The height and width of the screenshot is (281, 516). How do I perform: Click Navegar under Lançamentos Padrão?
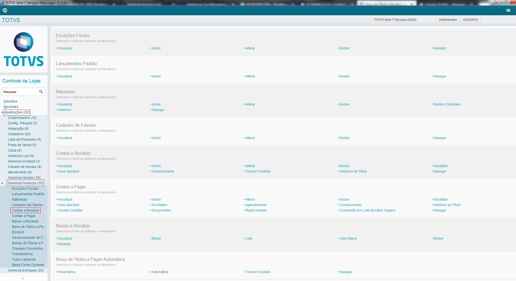coord(440,76)
